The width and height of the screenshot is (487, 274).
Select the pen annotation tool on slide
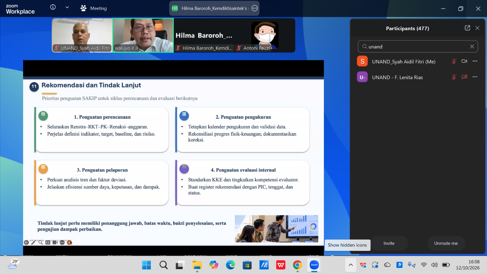pyautogui.click(x=33, y=242)
